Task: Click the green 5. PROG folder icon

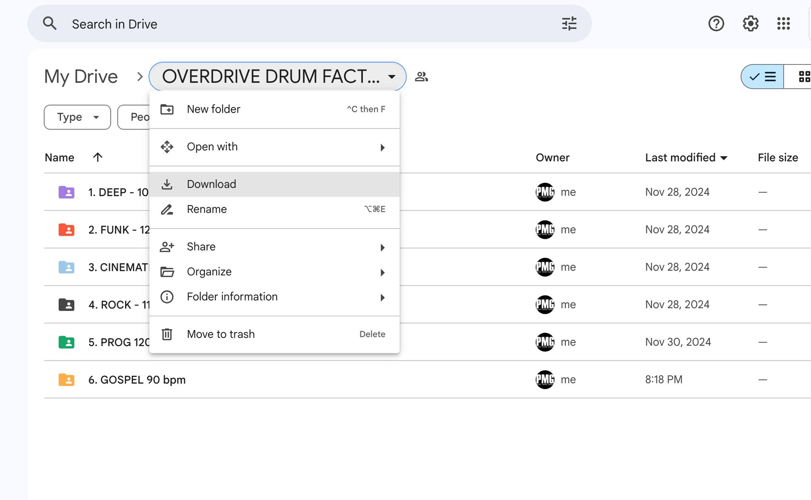Action: click(67, 342)
